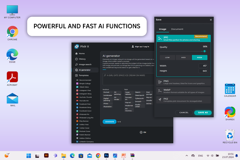Switch to Image tab in Save dialog

(x=162, y=29)
